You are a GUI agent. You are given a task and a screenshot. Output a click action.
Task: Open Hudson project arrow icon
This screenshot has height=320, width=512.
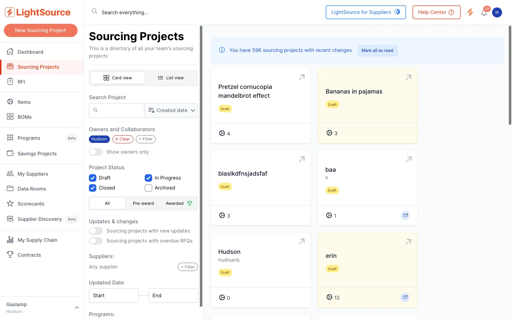[x=302, y=241]
